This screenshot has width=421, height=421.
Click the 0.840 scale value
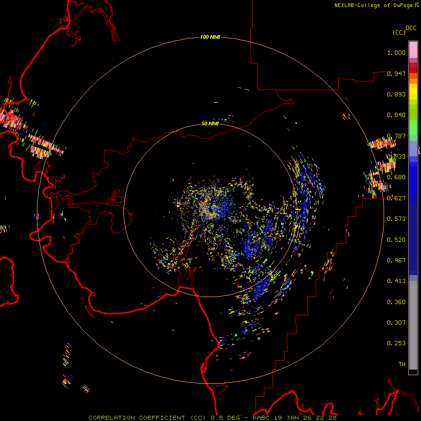[x=396, y=115]
